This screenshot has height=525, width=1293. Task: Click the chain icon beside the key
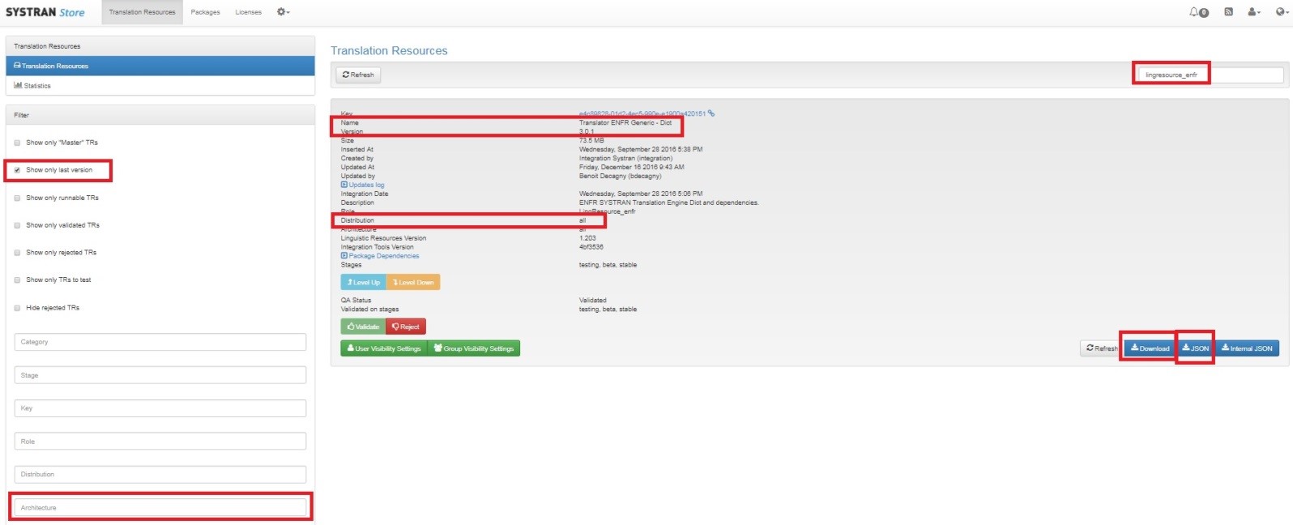pyautogui.click(x=711, y=113)
